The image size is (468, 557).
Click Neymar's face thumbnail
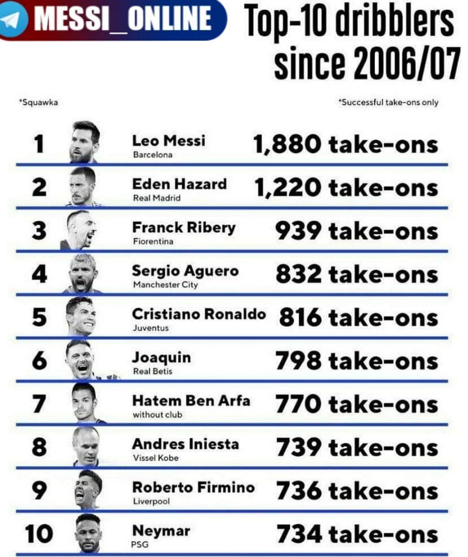89,534
